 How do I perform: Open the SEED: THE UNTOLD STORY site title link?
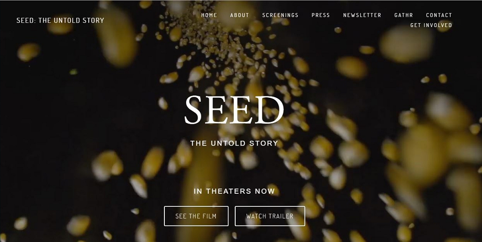[x=60, y=20]
